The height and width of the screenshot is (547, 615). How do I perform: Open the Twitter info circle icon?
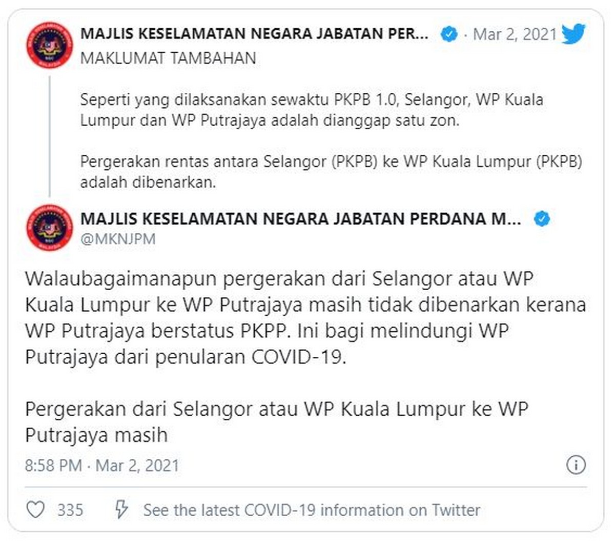coord(576,465)
